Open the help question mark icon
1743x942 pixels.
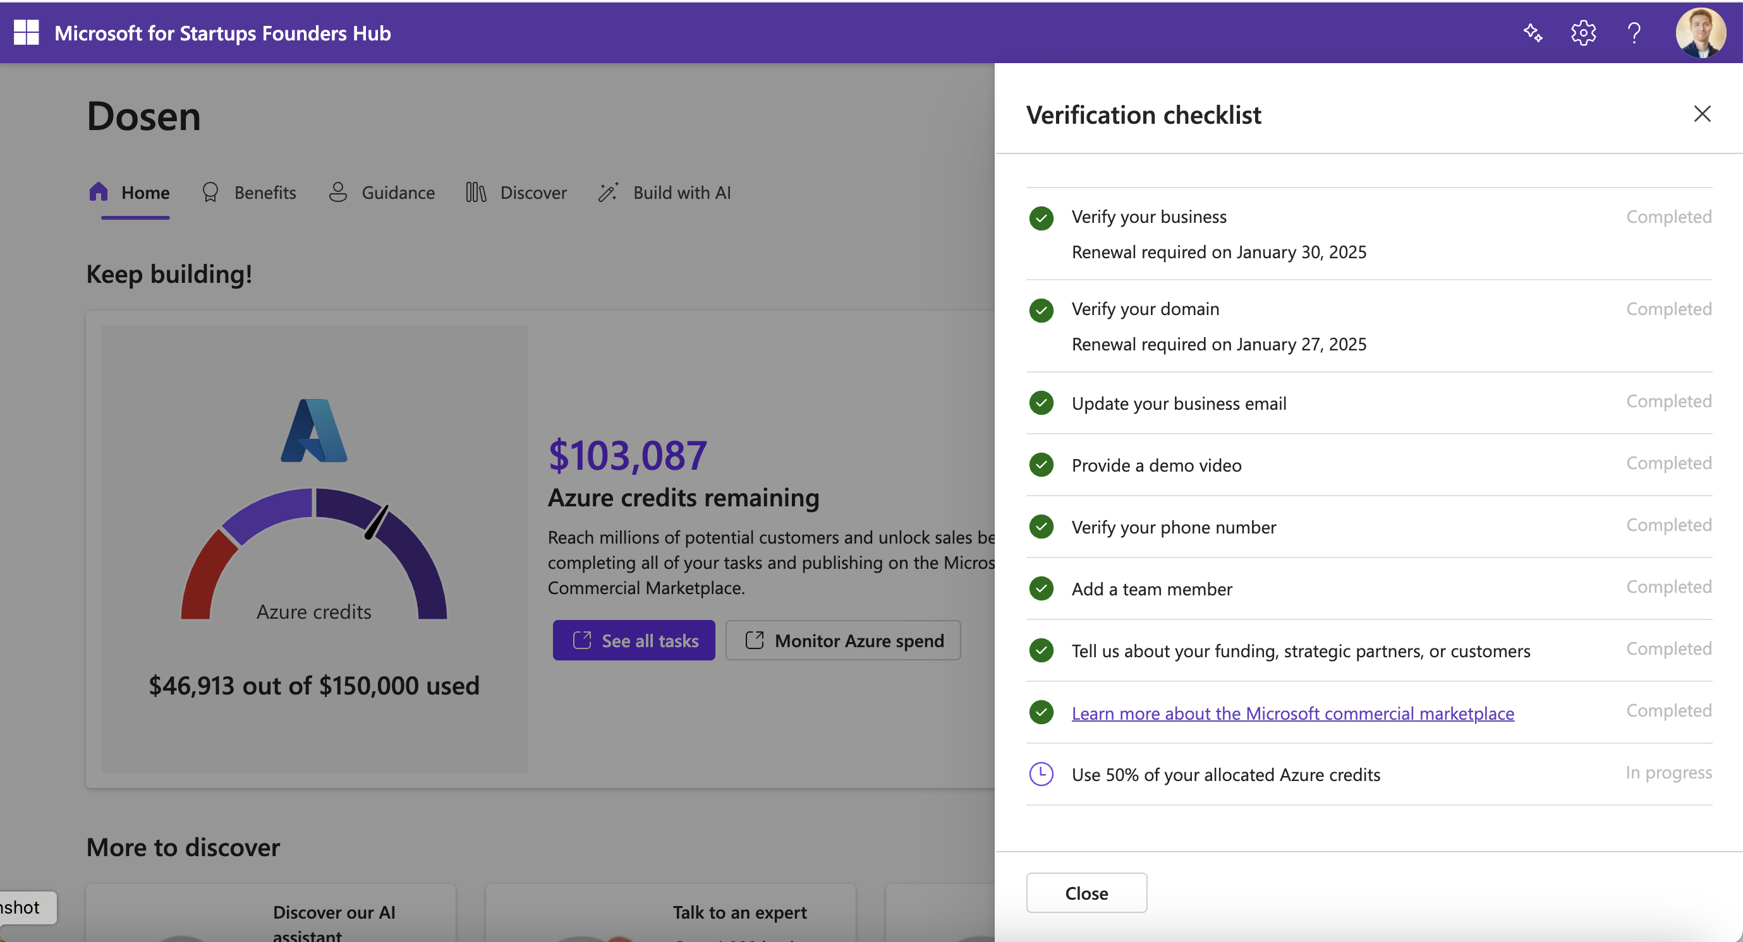click(x=1634, y=32)
